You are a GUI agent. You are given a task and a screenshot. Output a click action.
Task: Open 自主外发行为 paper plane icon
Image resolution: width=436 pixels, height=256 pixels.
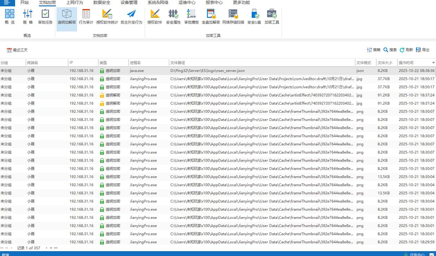(x=131, y=17)
